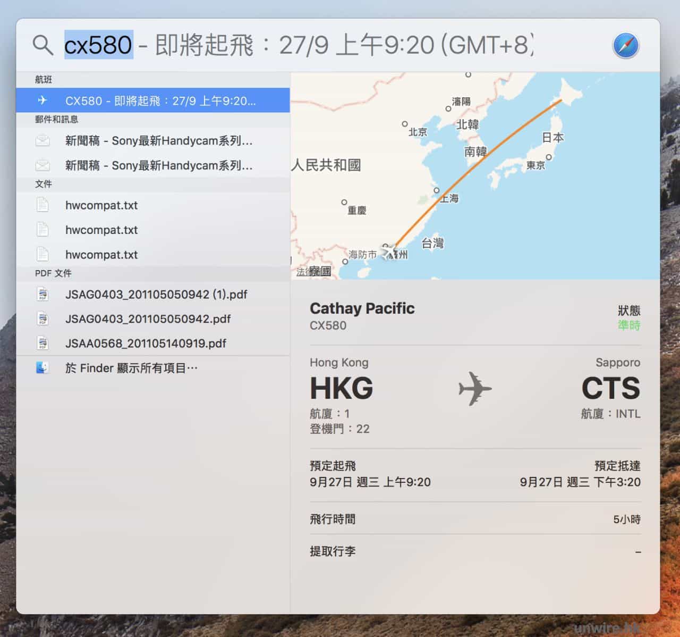680x637 pixels.
Task: Open first Sony Handycam press release email
Action: point(158,141)
